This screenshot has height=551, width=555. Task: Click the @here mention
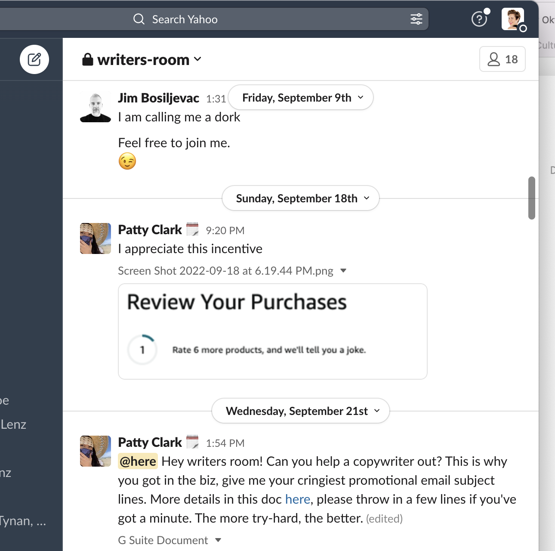pyautogui.click(x=138, y=461)
